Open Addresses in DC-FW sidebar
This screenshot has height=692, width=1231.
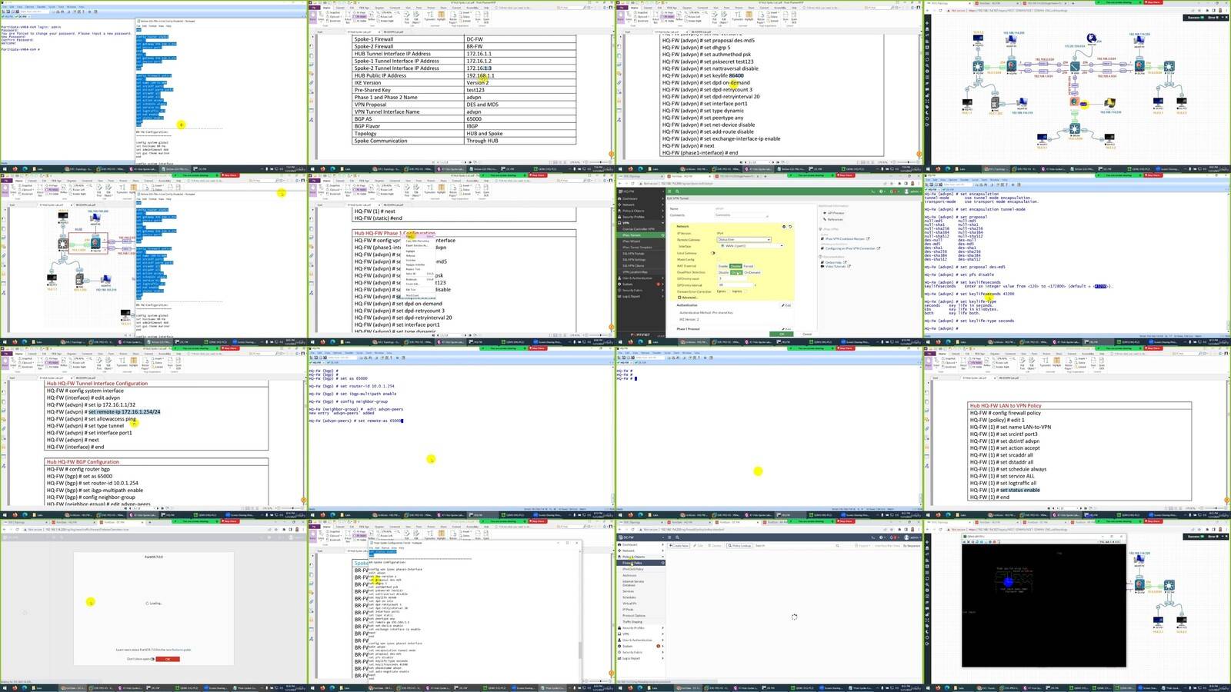coord(629,575)
